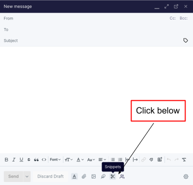The width and height of the screenshot is (193, 185).
Task: Insert a table from the formatting toolbar
Action: click(159, 159)
